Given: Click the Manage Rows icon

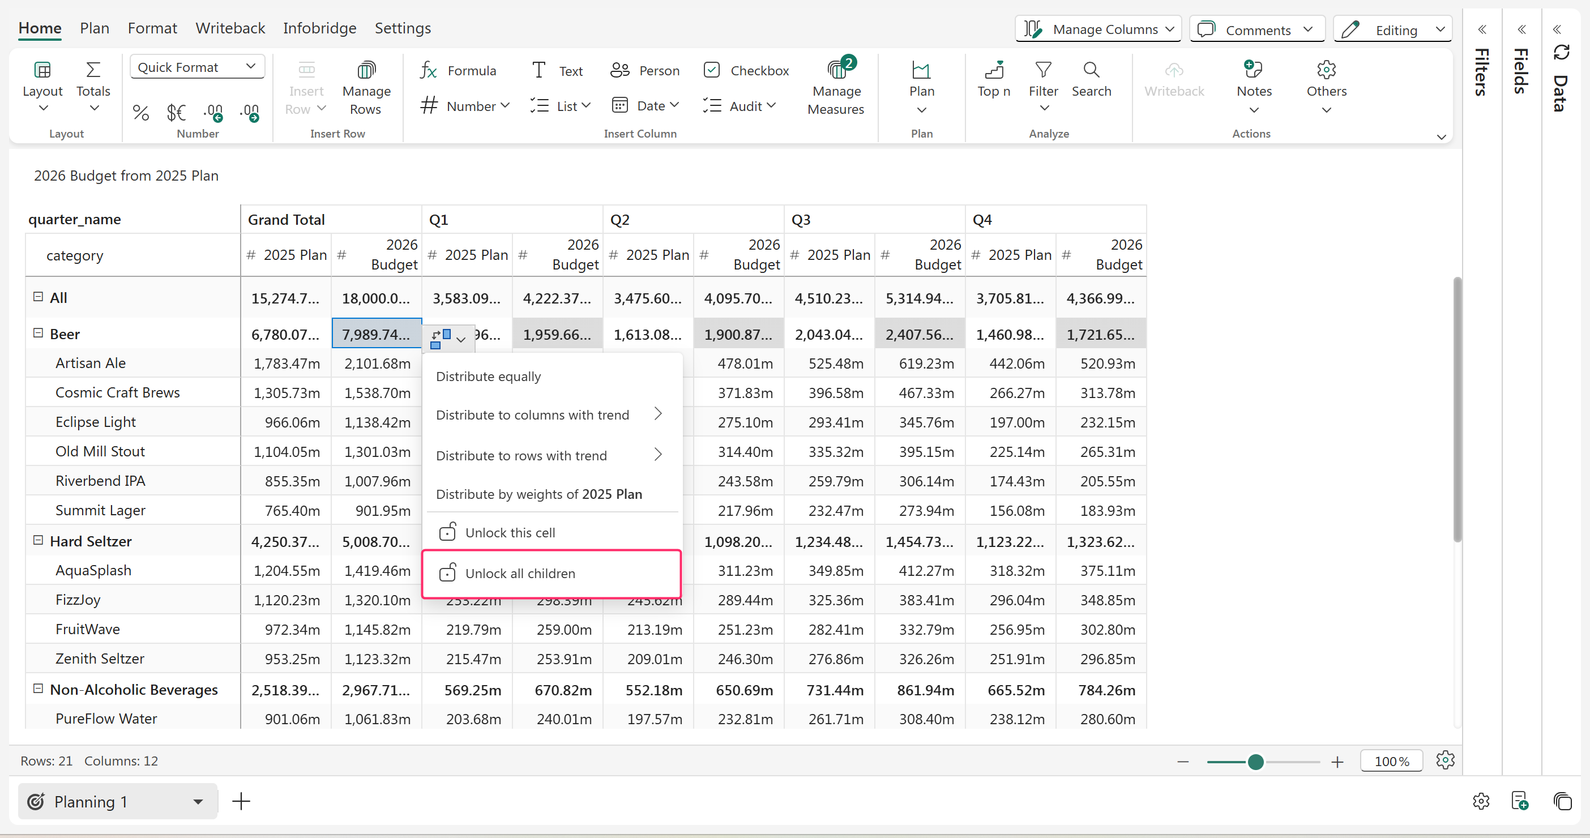Looking at the screenshot, I should click(366, 70).
